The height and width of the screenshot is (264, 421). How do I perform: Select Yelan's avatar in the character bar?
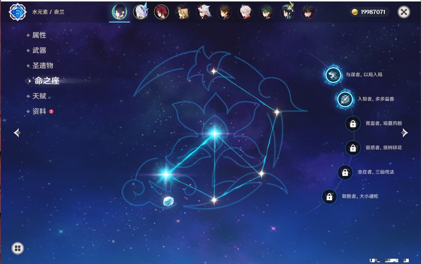(x=120, y=12)
